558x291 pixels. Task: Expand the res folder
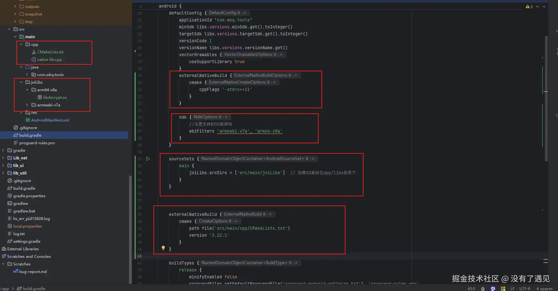(21, 113)
